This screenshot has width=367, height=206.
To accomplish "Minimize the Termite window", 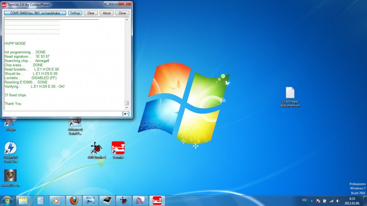I will 108,4.
